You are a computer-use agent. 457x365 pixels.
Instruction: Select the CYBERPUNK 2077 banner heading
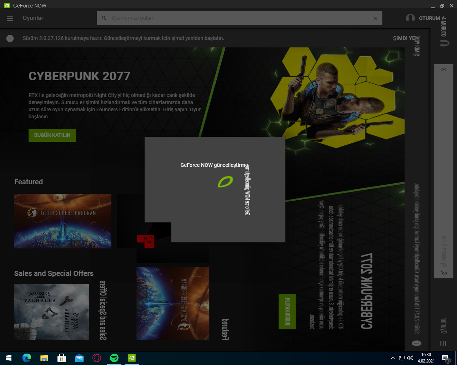[79, 76]
